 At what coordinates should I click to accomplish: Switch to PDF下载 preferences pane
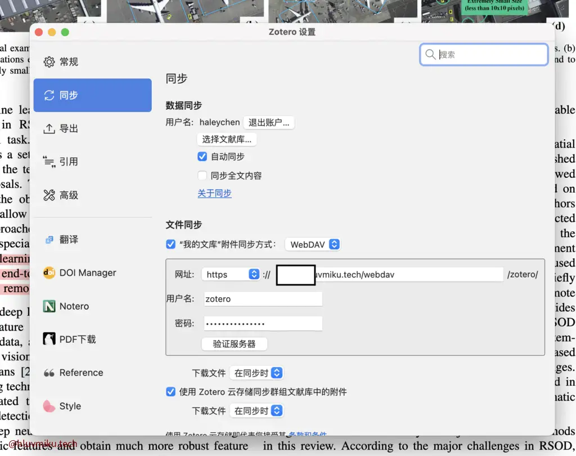tap(93, 339)
